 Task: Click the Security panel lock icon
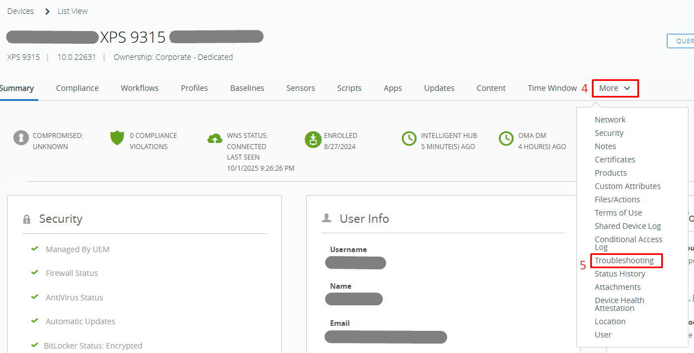coord(27,219)
